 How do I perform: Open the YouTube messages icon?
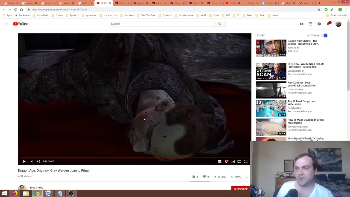319,24
